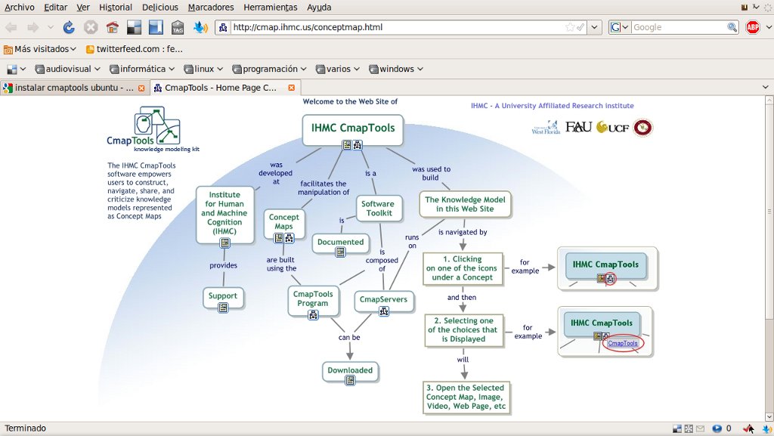
Task: Open the concept map icon under CmapServers
Action: (383, 311)
